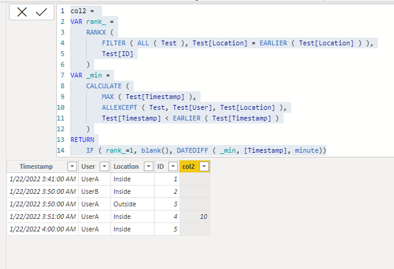Click RANKX in the formula editor

(96, 32)
